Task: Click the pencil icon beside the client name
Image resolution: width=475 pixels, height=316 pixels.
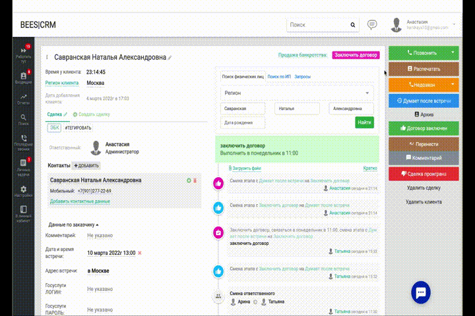Action: point(170,57)
